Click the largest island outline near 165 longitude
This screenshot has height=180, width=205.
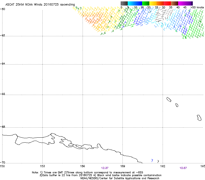click(x=199, y=118)
